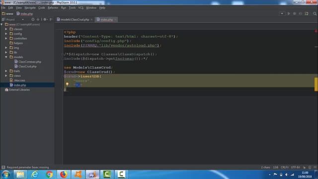Click the yellow intention light bulb
318x179 pixels.
(67, 84)
